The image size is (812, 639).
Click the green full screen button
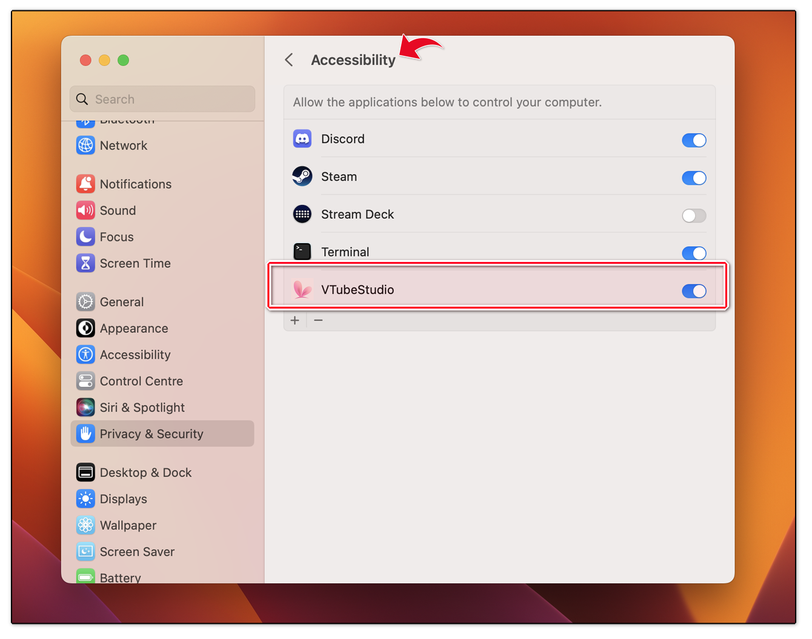123,60
